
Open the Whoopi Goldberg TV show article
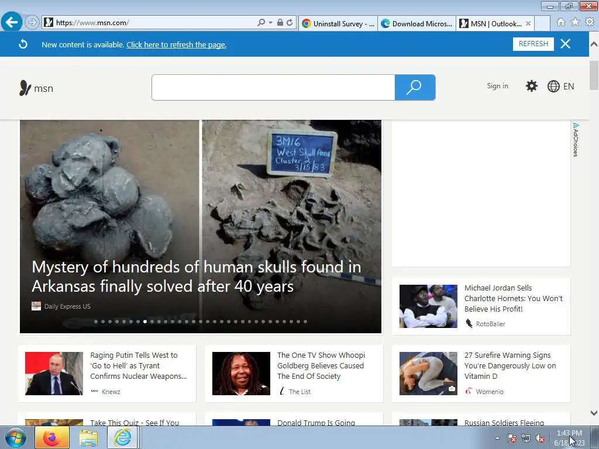tap(321, 365)
